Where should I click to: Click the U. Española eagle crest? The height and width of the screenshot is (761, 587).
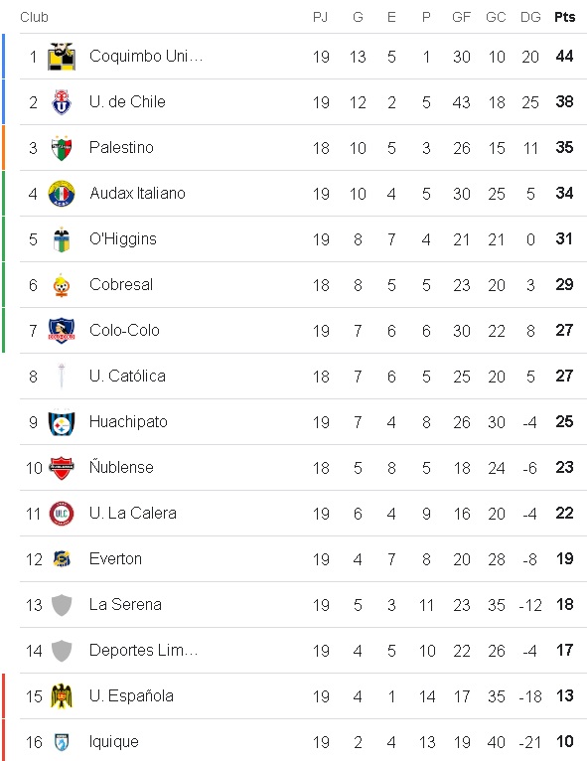pos(62,696)
